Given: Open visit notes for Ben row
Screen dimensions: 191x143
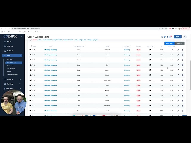Looking at the screenshot, I should pos(150,65).
